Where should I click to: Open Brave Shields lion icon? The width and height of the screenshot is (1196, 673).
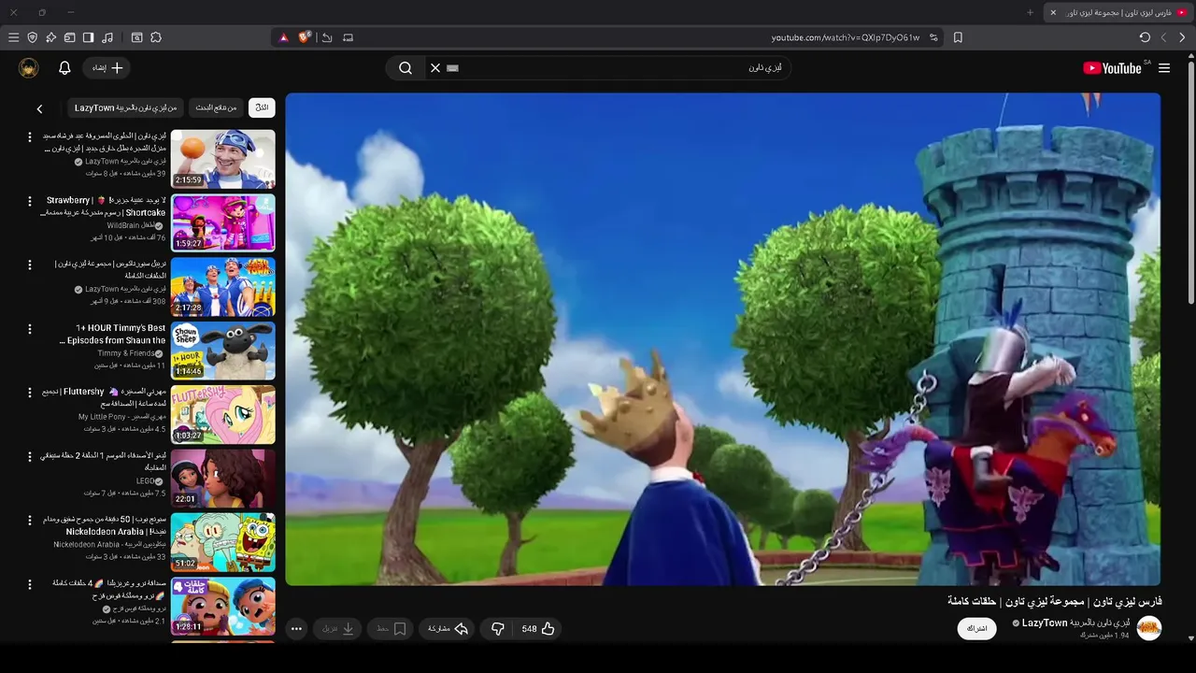pyautogui.click(x=305, y=37)
